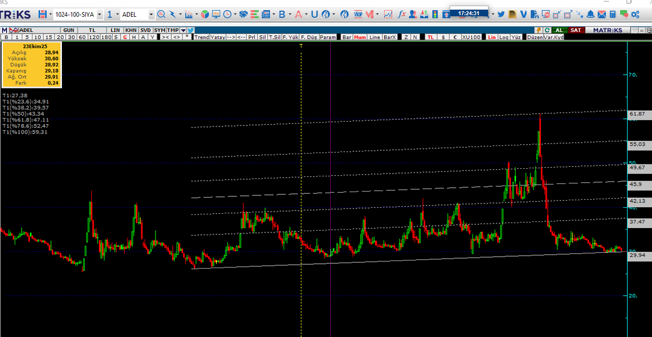Click the Twitter bird in chart header
Screen dimensions: 652x337
point(191,30)
